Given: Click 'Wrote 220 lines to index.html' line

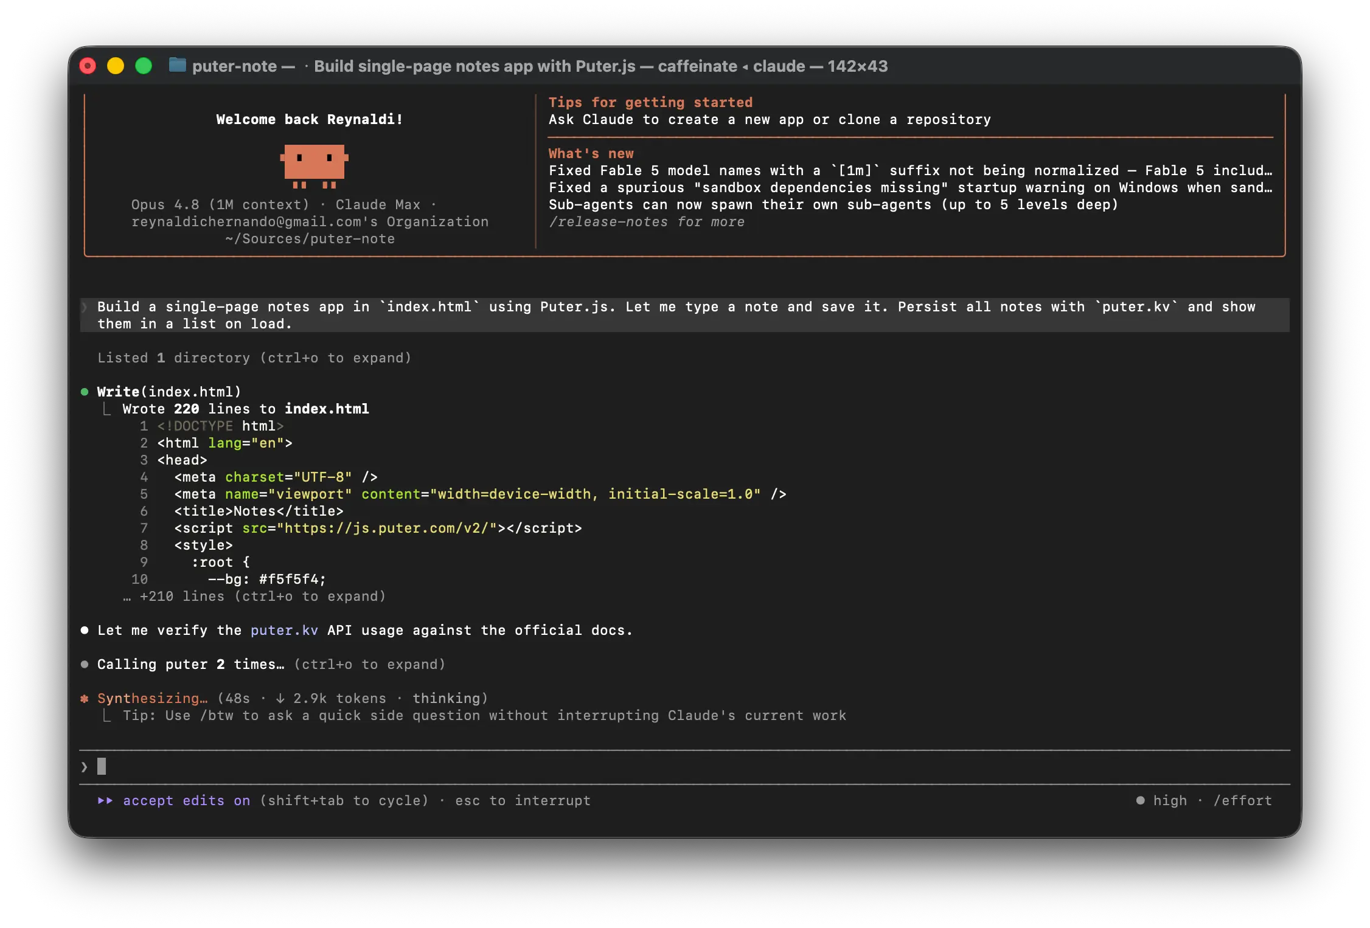Looking at the screenshot, I should 246,409.
